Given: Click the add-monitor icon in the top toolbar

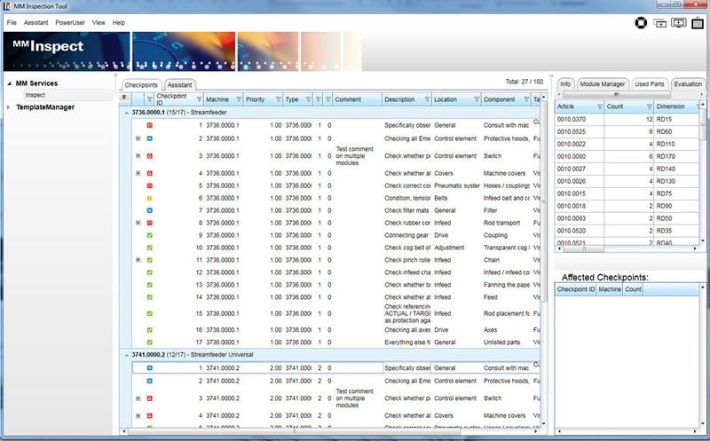Looking at the screenshot, I should coord(678,23).
